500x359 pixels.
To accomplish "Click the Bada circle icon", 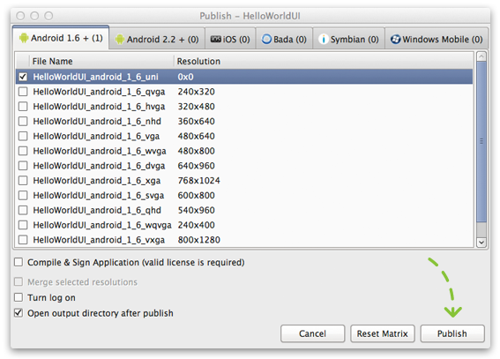I will 266,39.
